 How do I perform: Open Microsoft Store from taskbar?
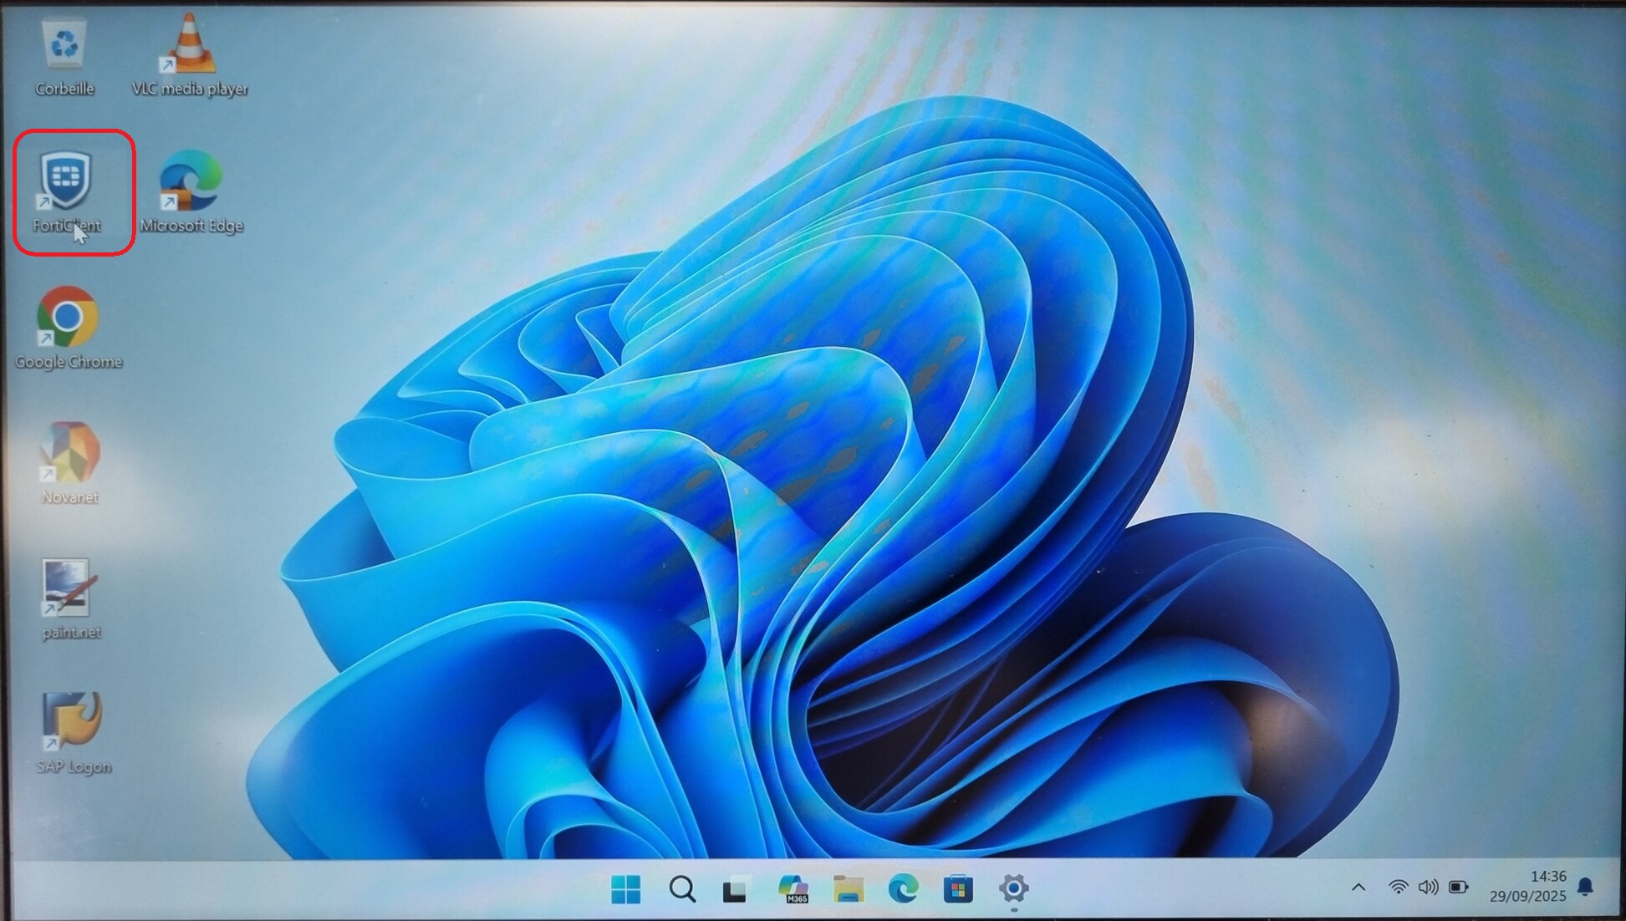coord(958,889)
